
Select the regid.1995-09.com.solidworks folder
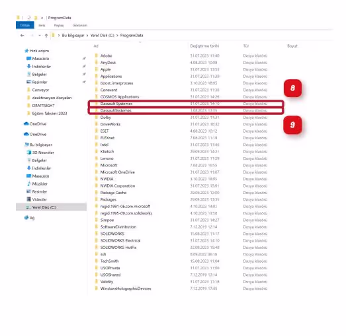126,213
